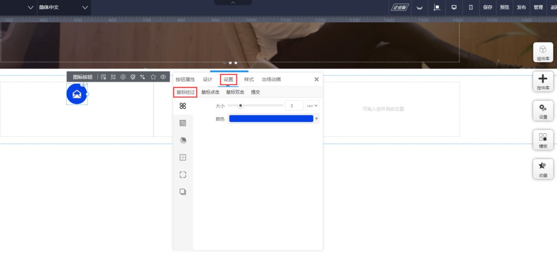Toggle the closed-eye hide icon in top bar
Viewport: 557px width, 255px height.
420,7
